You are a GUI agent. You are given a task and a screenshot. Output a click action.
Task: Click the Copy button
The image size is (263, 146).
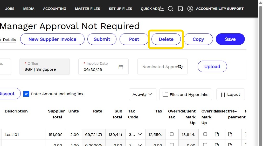(x=198, y=39)
